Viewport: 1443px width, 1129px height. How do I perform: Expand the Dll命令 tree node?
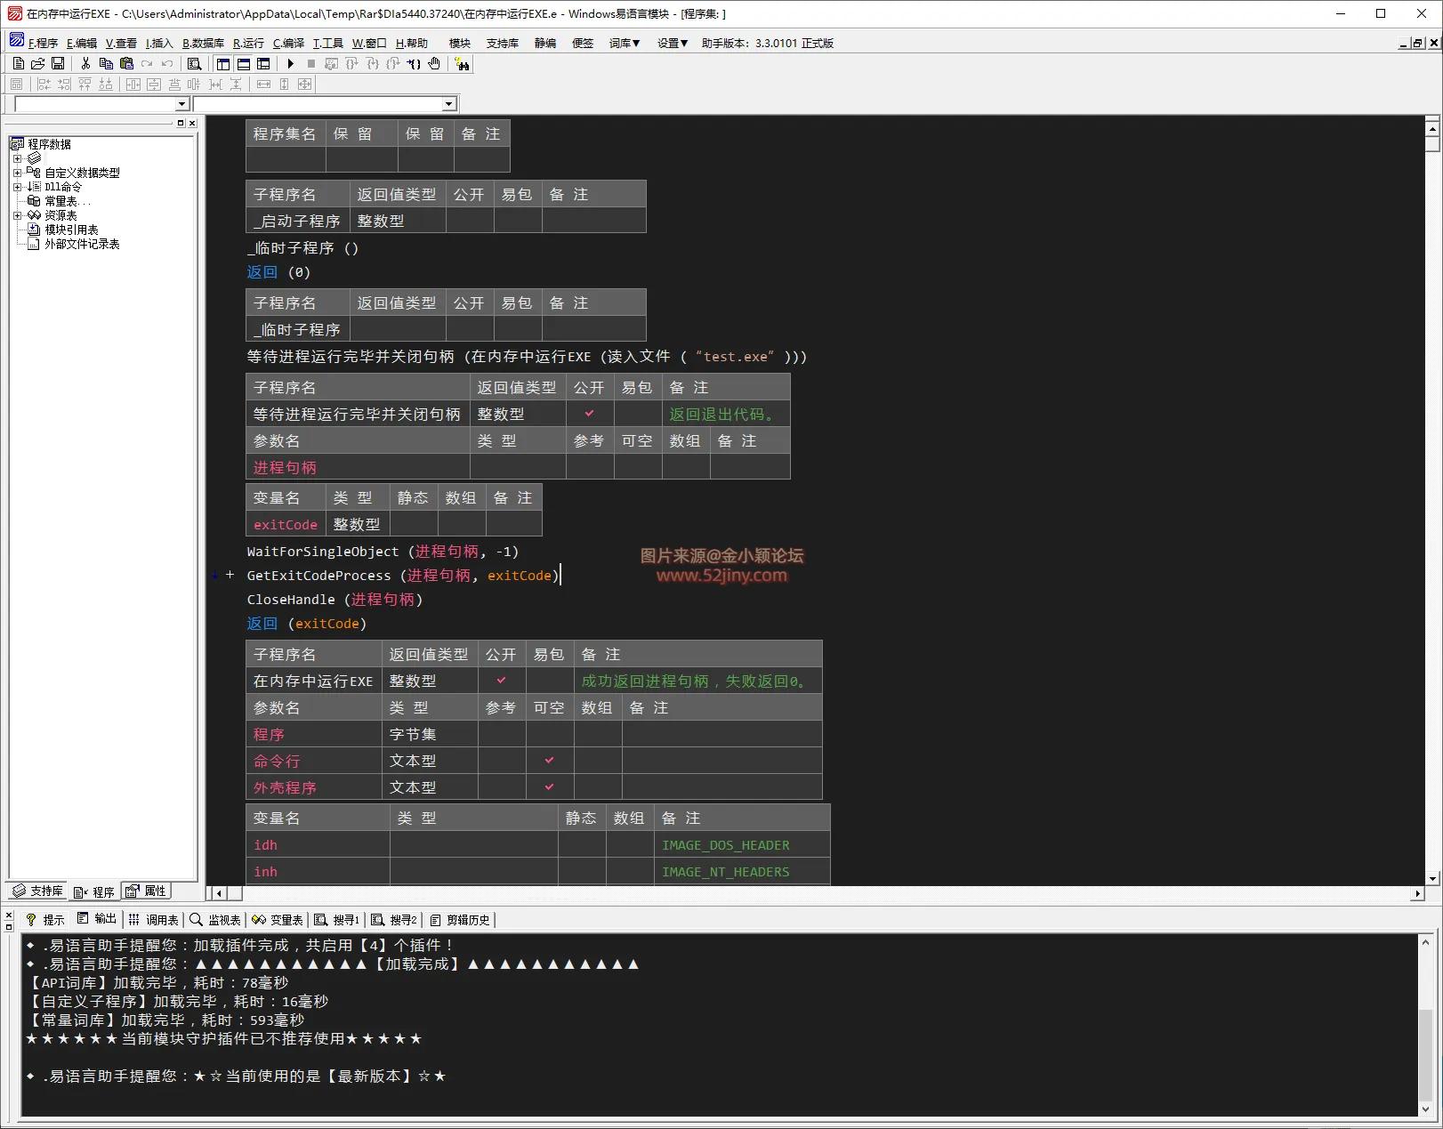18,186
